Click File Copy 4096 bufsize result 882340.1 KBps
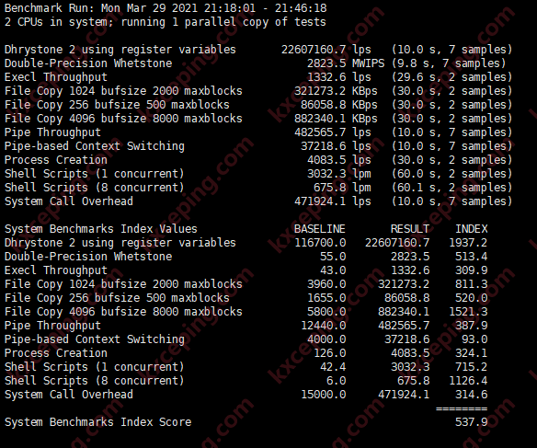 [x=336, y=119]
